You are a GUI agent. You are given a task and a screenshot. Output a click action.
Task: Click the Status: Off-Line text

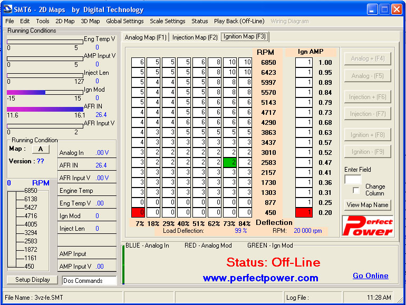pyautogui.click(x=274, y=262)
